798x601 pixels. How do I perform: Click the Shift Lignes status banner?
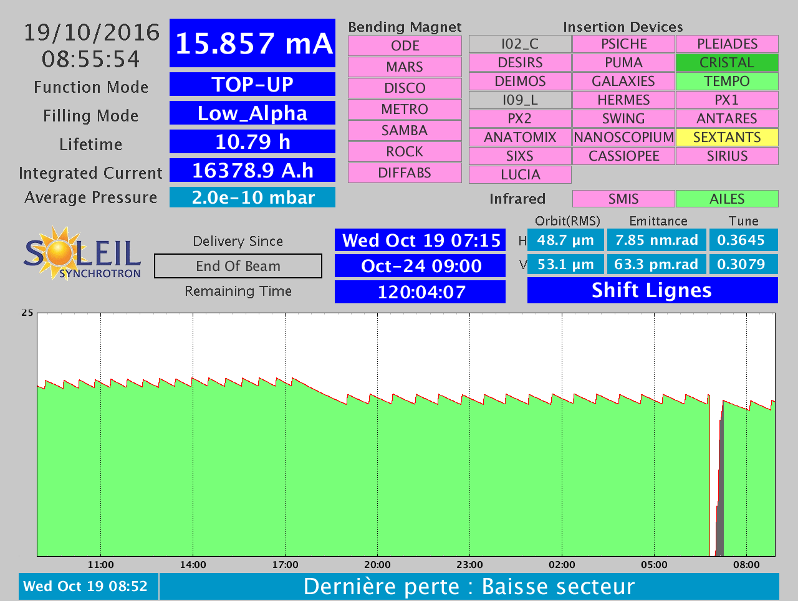pos(653,290)
